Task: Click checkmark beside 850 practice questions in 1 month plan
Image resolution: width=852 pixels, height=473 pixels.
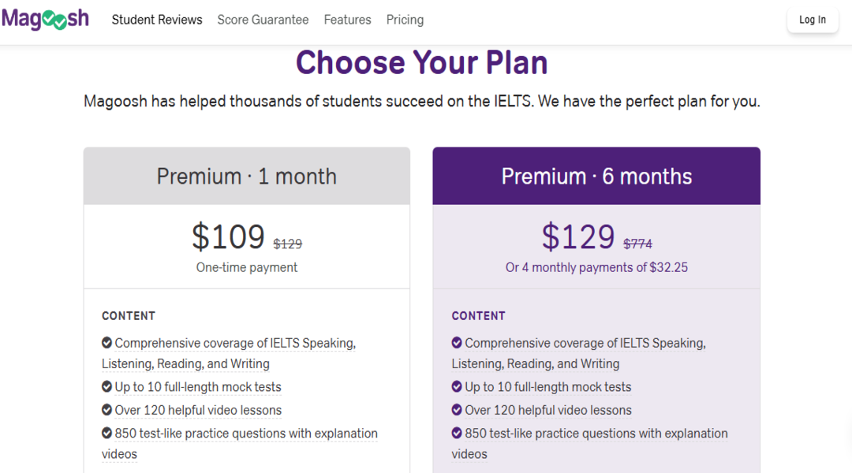Action: coord(107,434)
